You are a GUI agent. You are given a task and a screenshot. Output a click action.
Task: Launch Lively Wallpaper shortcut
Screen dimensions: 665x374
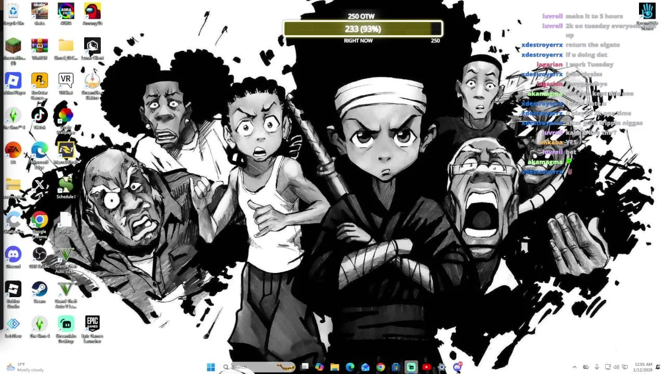point(66,121)
